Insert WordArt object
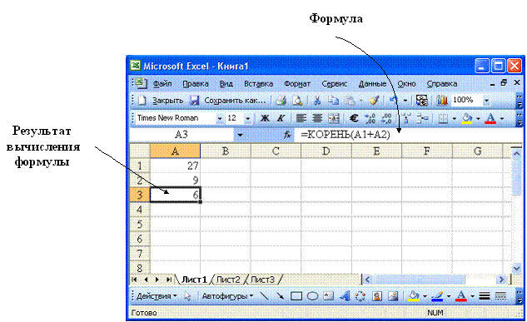This screenshot has height=322, width=527. point(345,296)
